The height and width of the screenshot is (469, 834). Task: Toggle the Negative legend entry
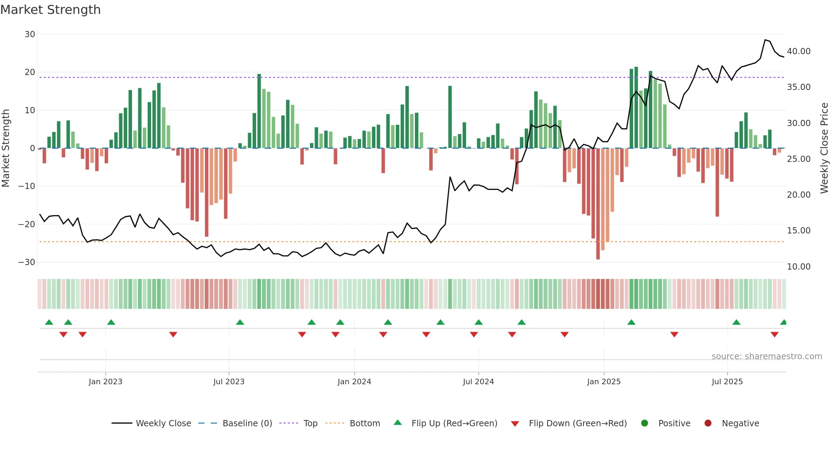731,423
